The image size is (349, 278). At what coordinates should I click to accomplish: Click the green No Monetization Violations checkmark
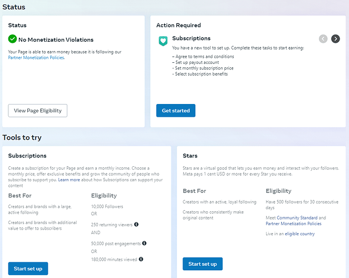tap(12, 39)
